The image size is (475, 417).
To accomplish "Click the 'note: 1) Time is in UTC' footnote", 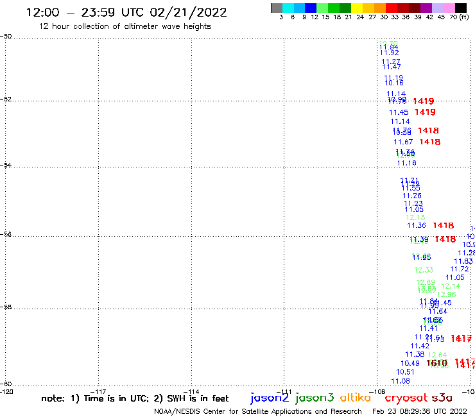I will 95,398.
